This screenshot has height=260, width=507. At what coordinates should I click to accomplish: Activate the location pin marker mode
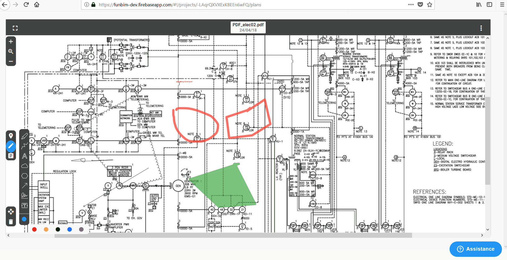[x=11, y=136]
